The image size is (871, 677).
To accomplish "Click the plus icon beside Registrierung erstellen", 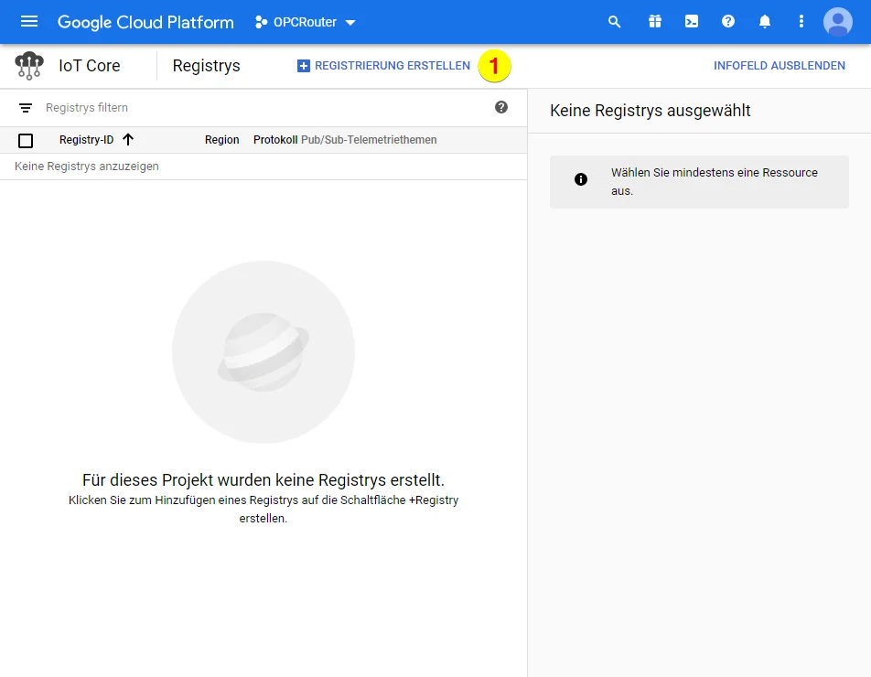I will click(x=304, y=66).
